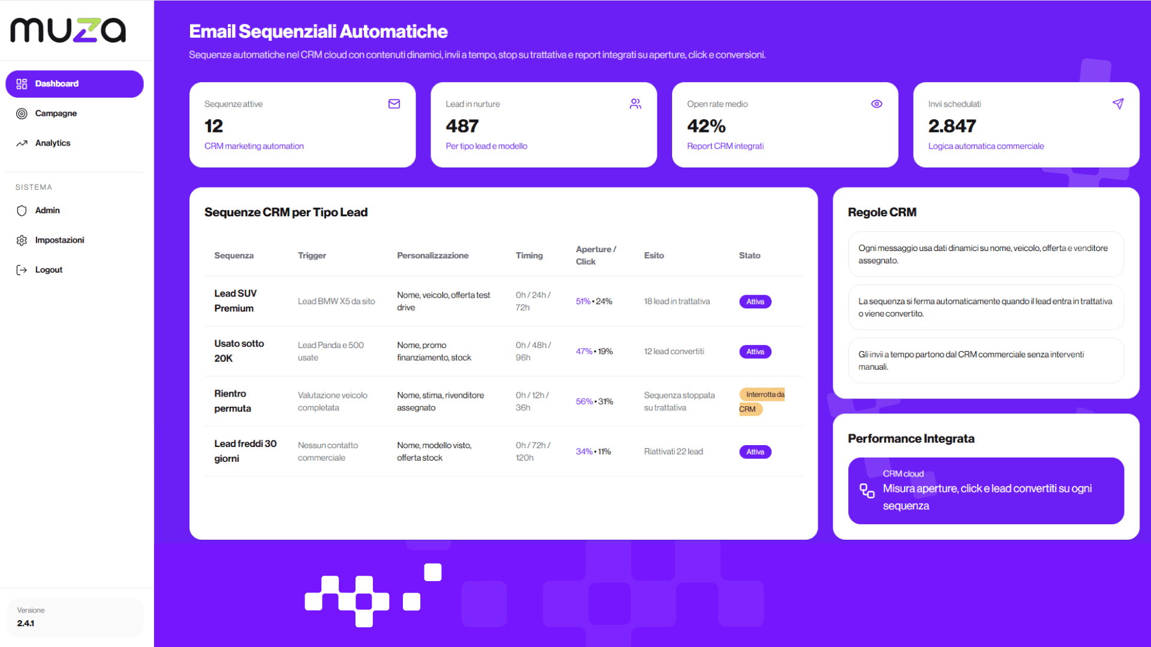The height and width of the screenshot is (647, 1151).
Task: Click the Aperture / Click column header
Action: [596, 256]
